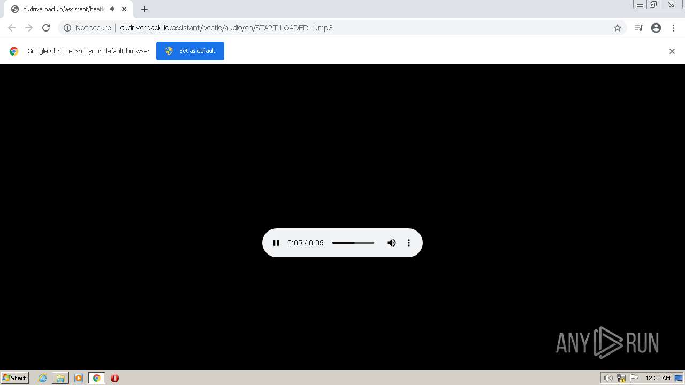
Task: Open Chrome profile avatar menu
Action: point(656,28)
